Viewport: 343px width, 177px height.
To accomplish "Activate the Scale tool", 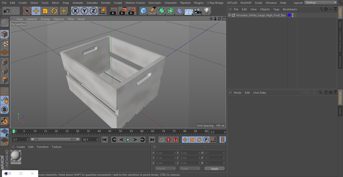I will click(x=45, y=11).
